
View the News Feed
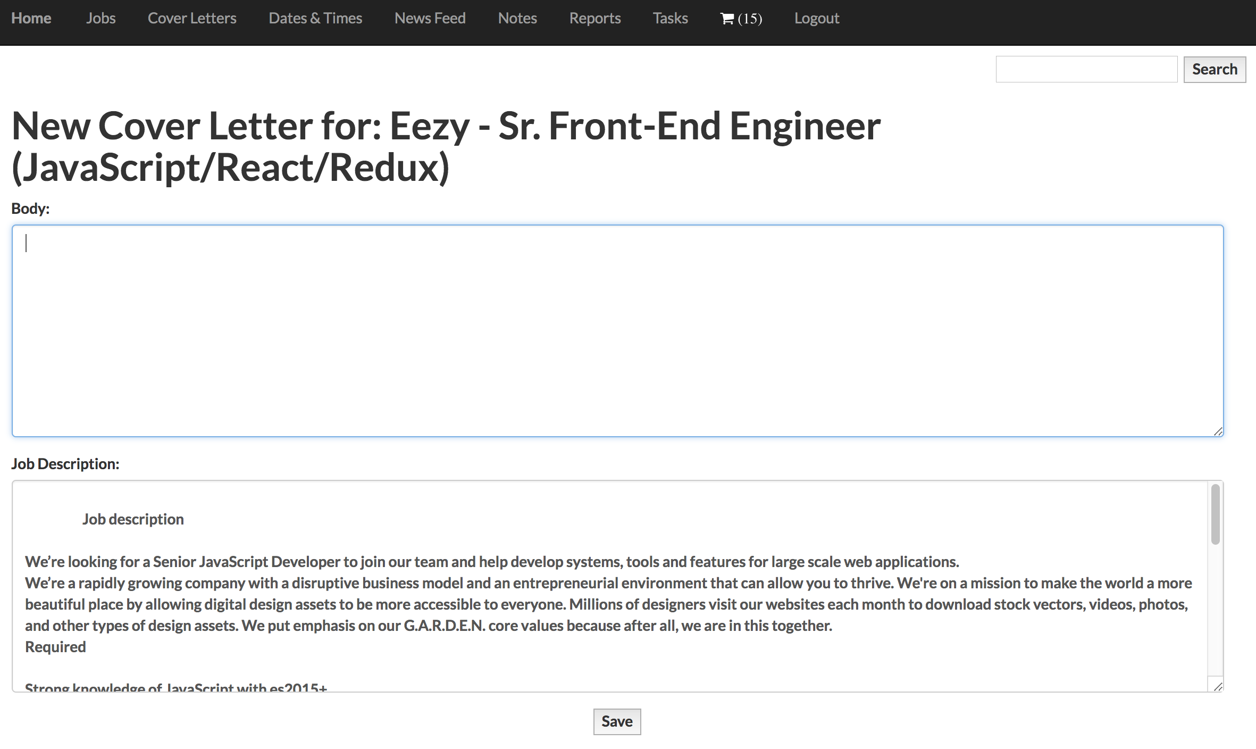point(430,19)
